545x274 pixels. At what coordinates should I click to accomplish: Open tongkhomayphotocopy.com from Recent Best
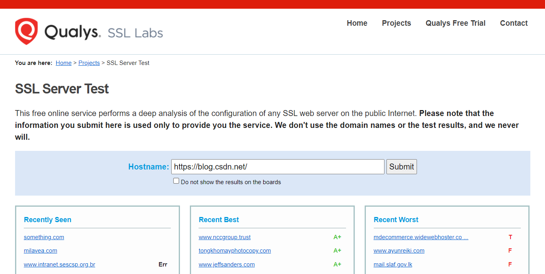(234, 251)
